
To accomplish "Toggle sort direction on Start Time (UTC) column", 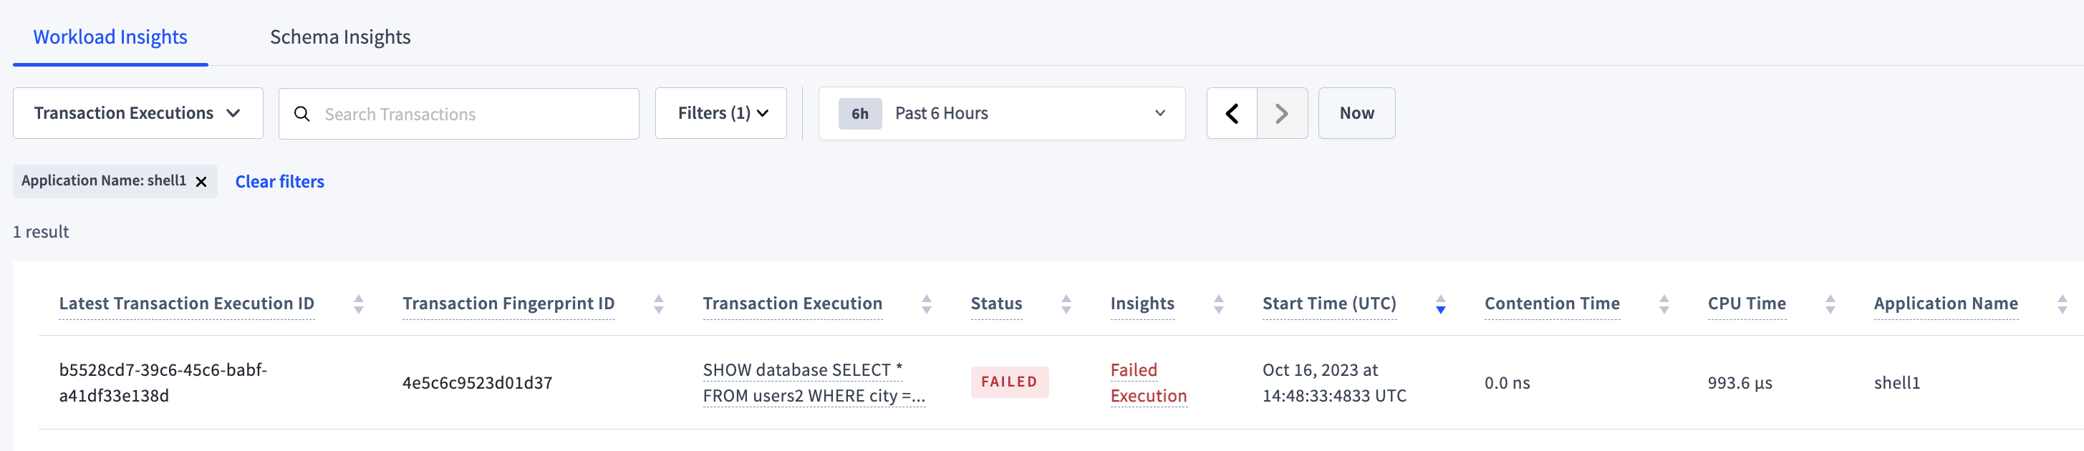I will point(1441,304).
